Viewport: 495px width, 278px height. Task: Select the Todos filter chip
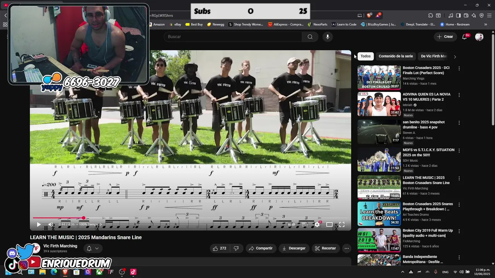click(x=365, y=56)
